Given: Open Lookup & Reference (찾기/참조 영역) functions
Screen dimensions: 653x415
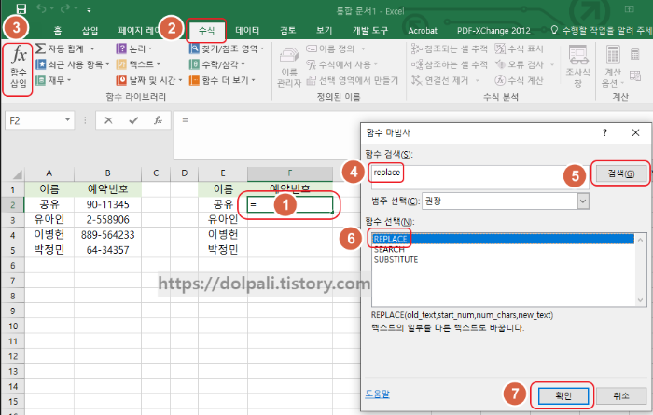Looking at the screenshot, I should click(x=227, y=48).
